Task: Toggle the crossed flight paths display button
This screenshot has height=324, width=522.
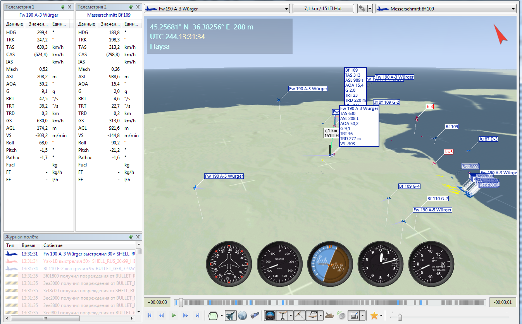Action: [299, 315]
